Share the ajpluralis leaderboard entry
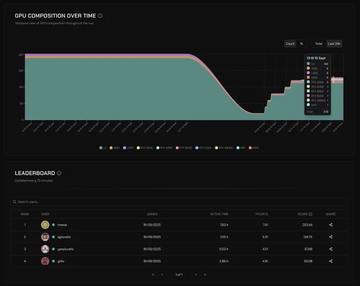The width and height of the screenshot is (360, 286). (x=330, y=237)
